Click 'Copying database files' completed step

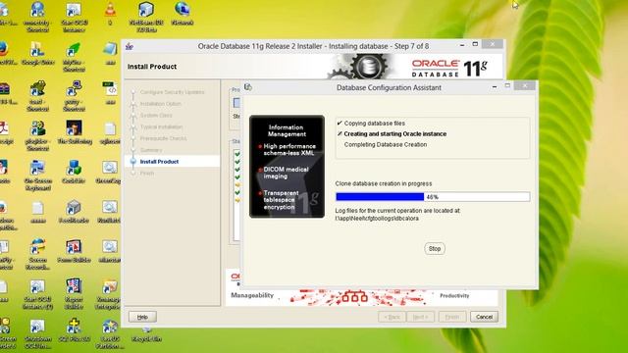375,124
